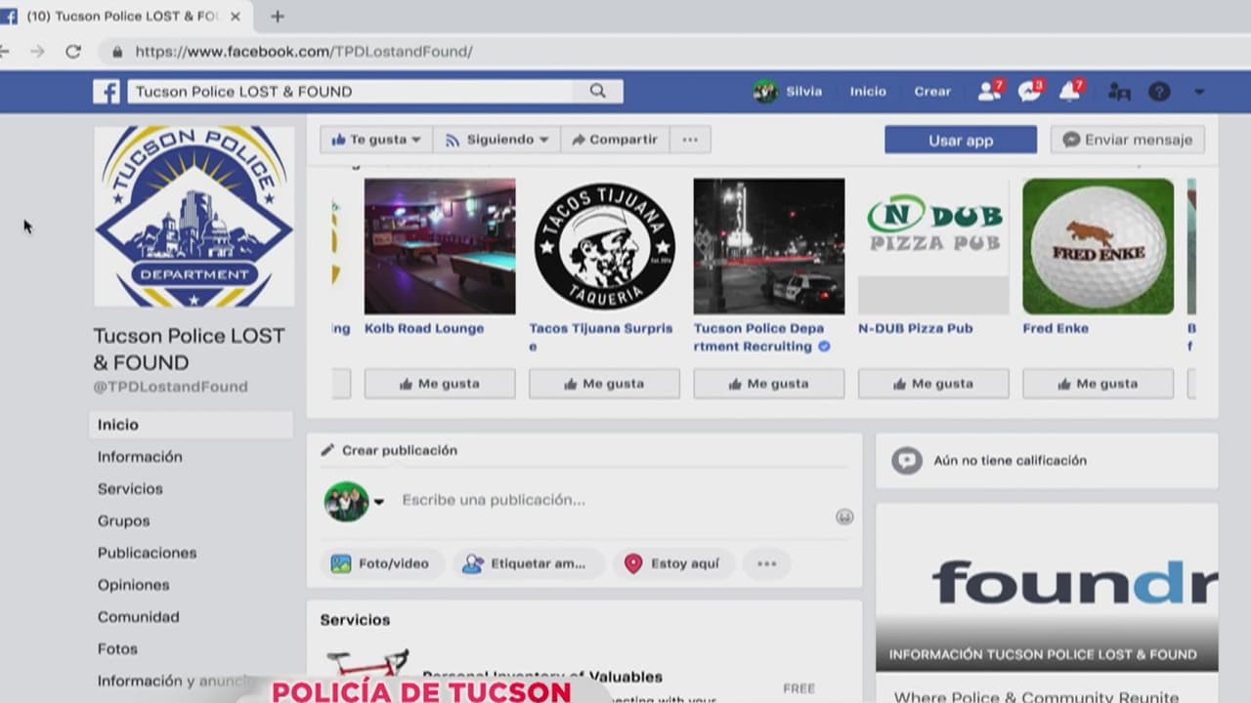The height and width of the screenshot is (703, 1251).
Task: Reload the page in browser
Action: pyautogui.click(x=73, y=52)
